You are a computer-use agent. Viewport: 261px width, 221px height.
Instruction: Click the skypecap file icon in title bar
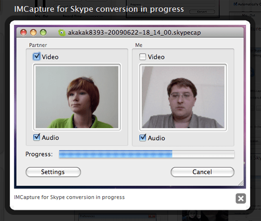[x=62, y=33]
